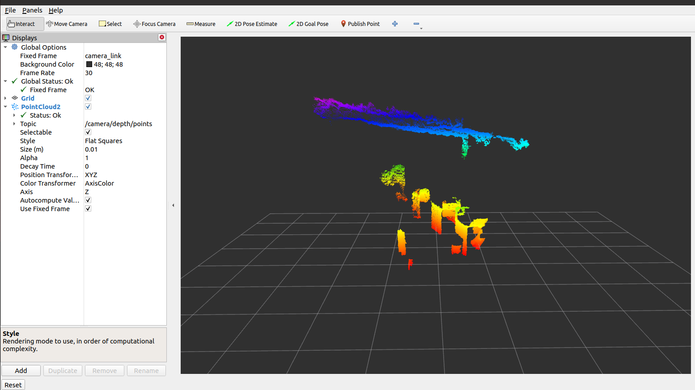The image size is (695, 390).
Task: Click the minus remove-tool icon
Action: (416, 24)
